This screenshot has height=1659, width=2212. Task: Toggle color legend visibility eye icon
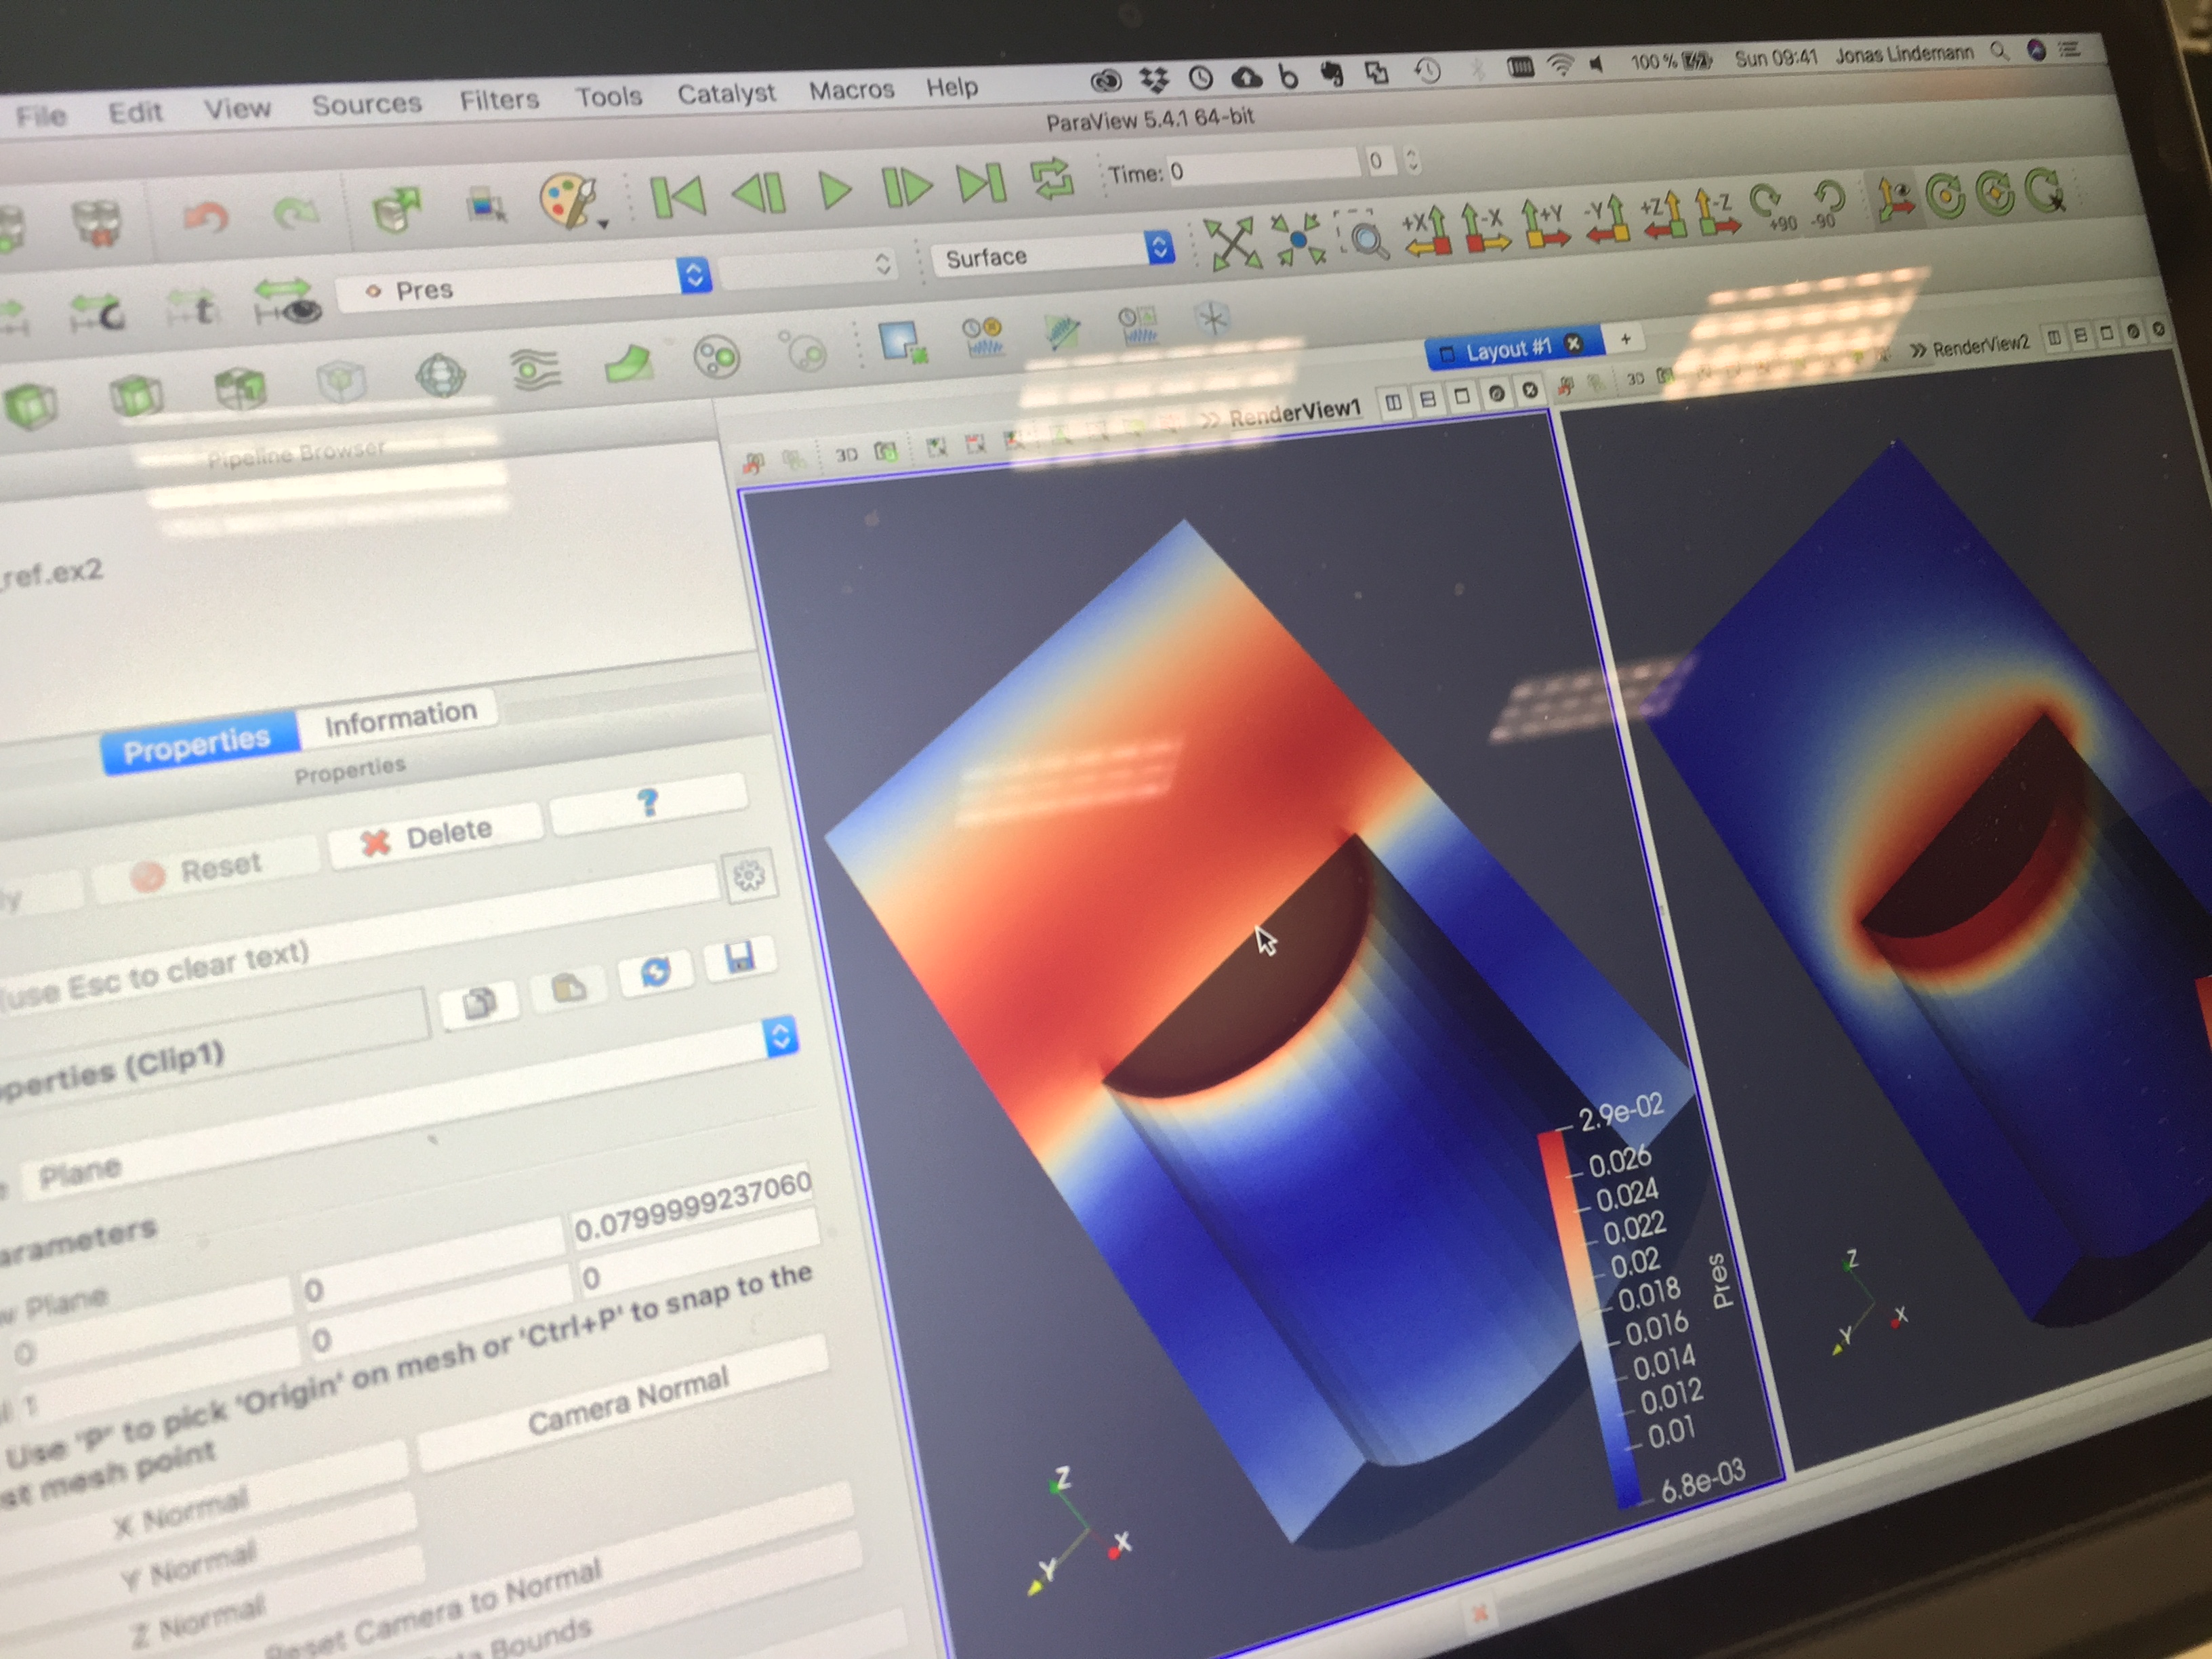[x=287, y=303]
